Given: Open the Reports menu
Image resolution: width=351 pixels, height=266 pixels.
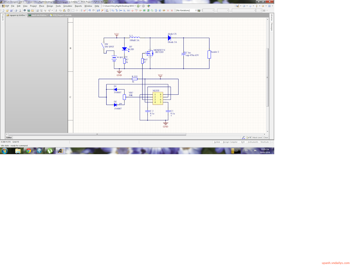Looking at the screenshot, I should (78, 6).
